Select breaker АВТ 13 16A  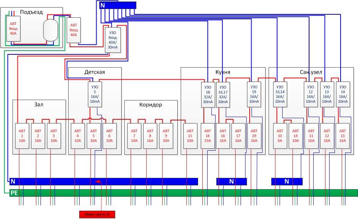(x=342, y=136)
